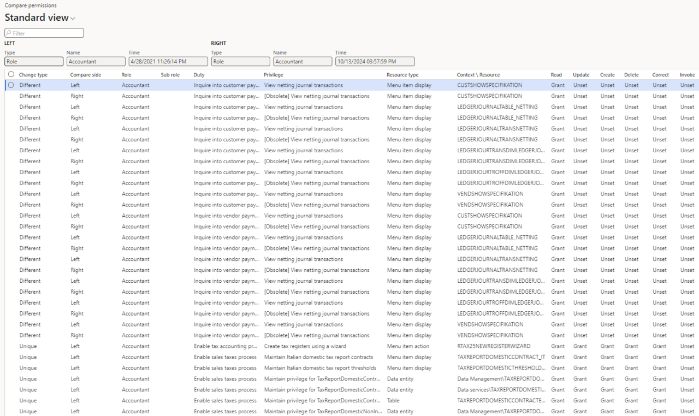The image size is (699, 416).
Task: Click the first CUSTSHOWSPECIFIKATION cell in highlighted row
Action: click(x=489, y=85)
